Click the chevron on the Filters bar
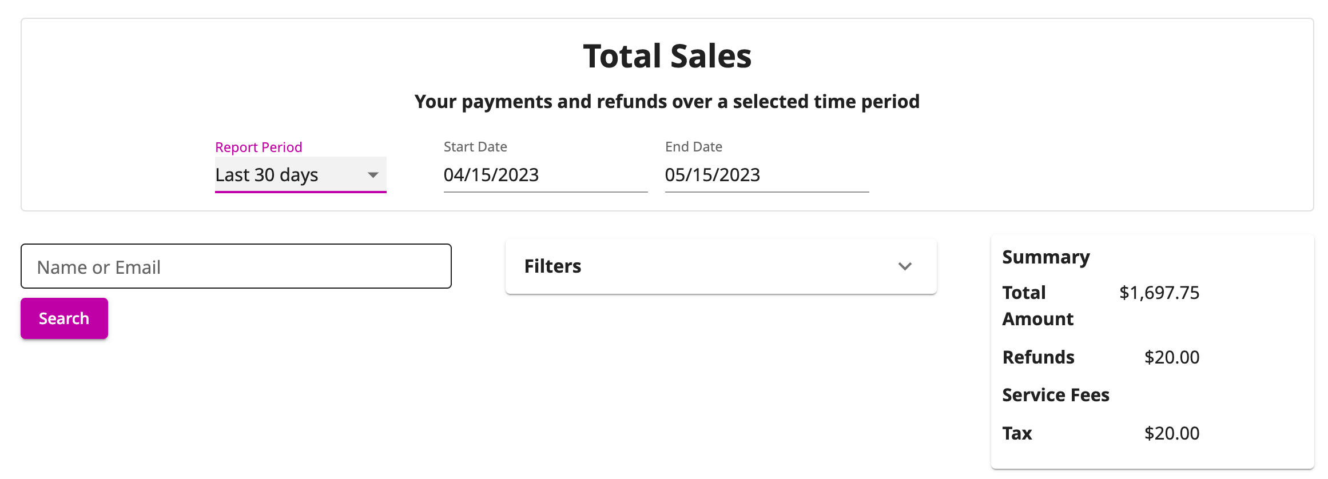Screen dimensions: 1328x479 click(904, 266)
